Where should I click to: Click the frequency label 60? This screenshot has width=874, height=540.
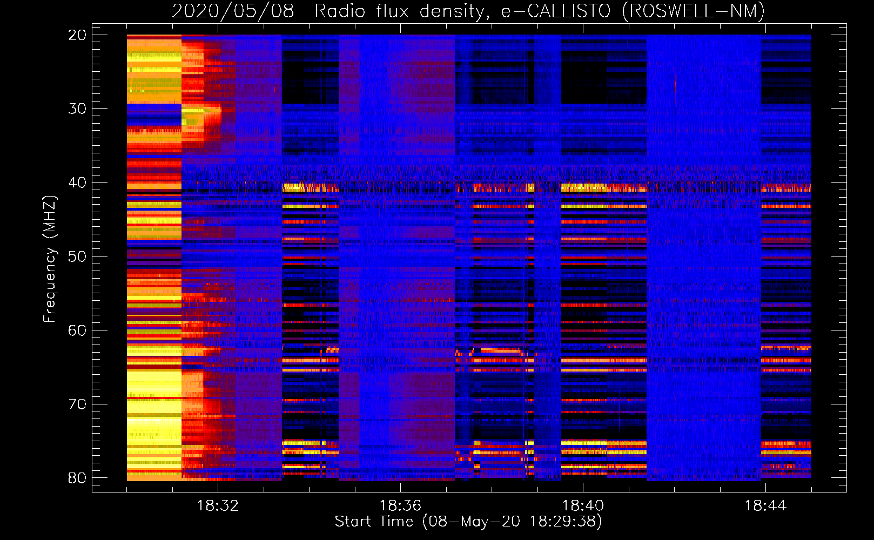(x=77, y=330)
